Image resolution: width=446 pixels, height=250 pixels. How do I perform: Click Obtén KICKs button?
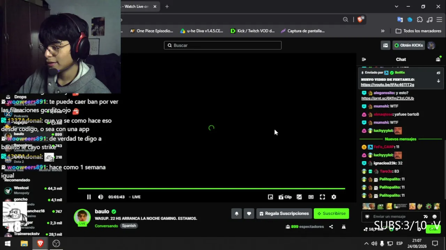[x=409, y=45]
